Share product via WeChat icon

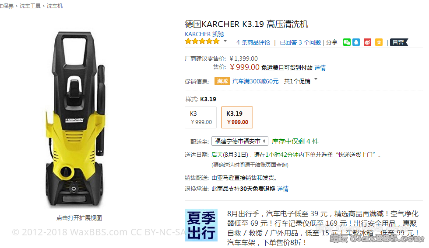tap(347, 42)
